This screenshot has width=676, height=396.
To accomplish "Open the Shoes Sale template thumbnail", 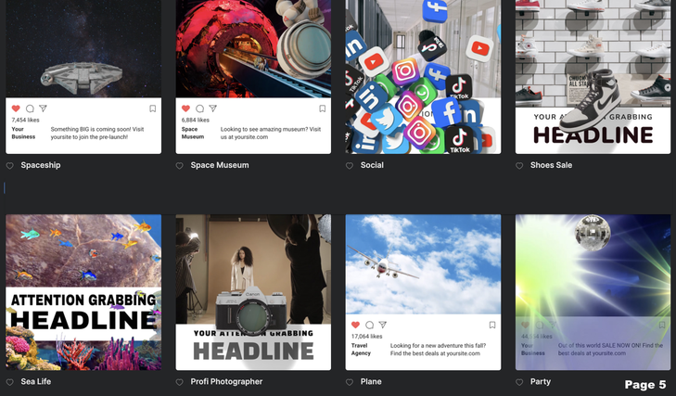I will 593,77.
